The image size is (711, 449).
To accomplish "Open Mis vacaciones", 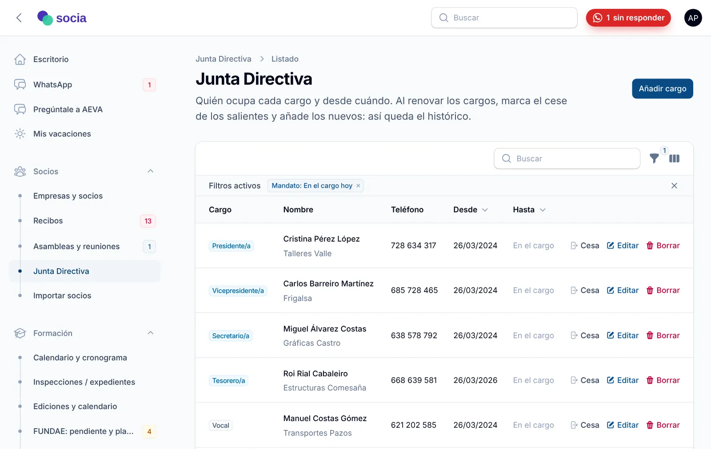I will coord(84,134).
